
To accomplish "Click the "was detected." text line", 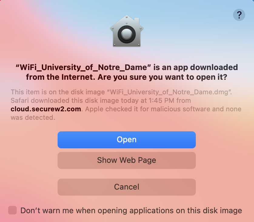I will coord(33,117).
